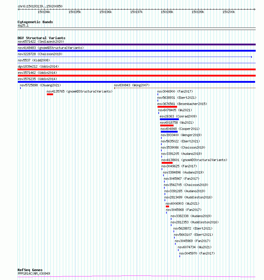This screenshot has height=280, width=264.
Task: Click the red bar under nsv4135765
Action: [50, 94]
